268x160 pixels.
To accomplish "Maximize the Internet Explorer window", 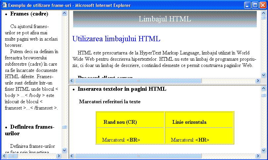I will pyautogui.click(x=255, y=5).
